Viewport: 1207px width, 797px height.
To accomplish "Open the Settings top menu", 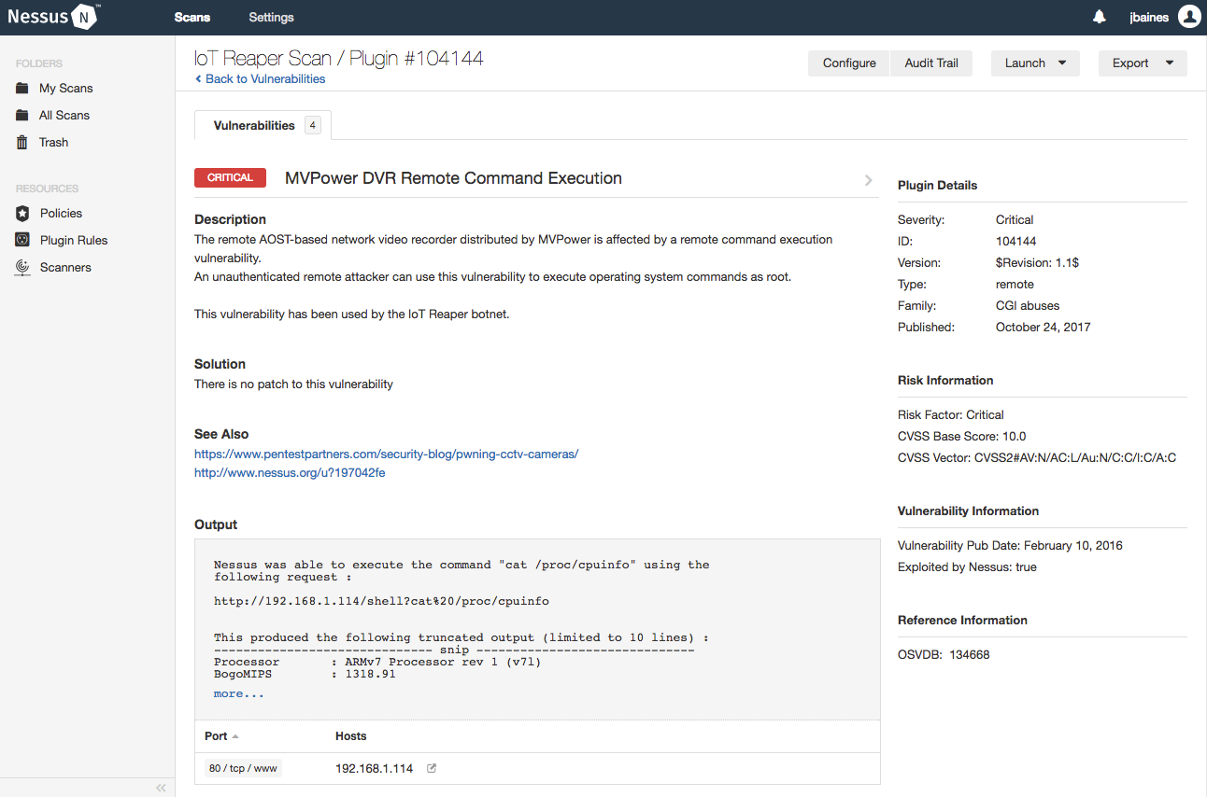I will pos(271,17).
